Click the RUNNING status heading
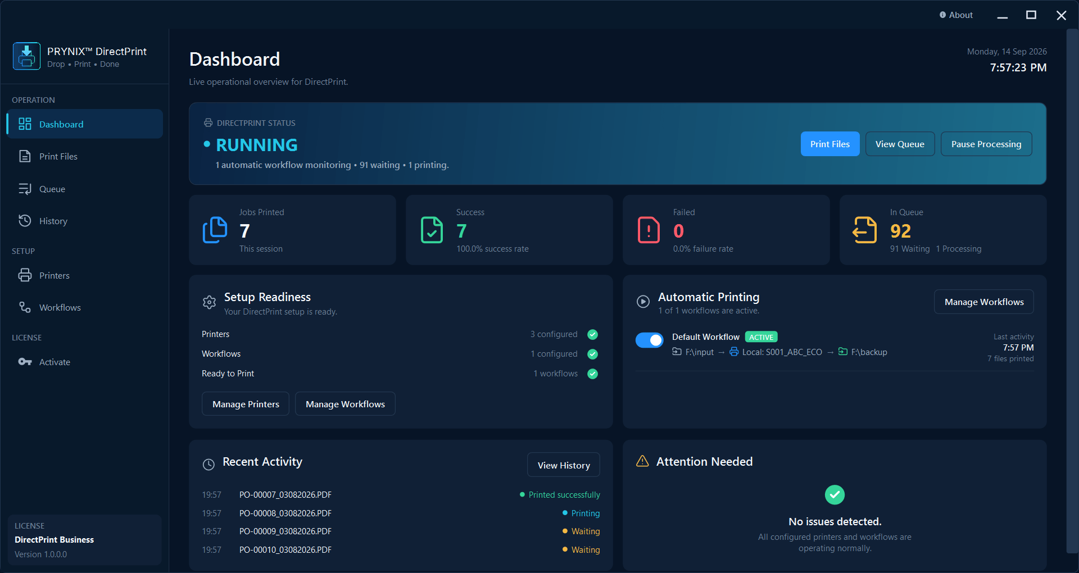Viewport: 1079px width, 573px height. [x=257, y=145]
